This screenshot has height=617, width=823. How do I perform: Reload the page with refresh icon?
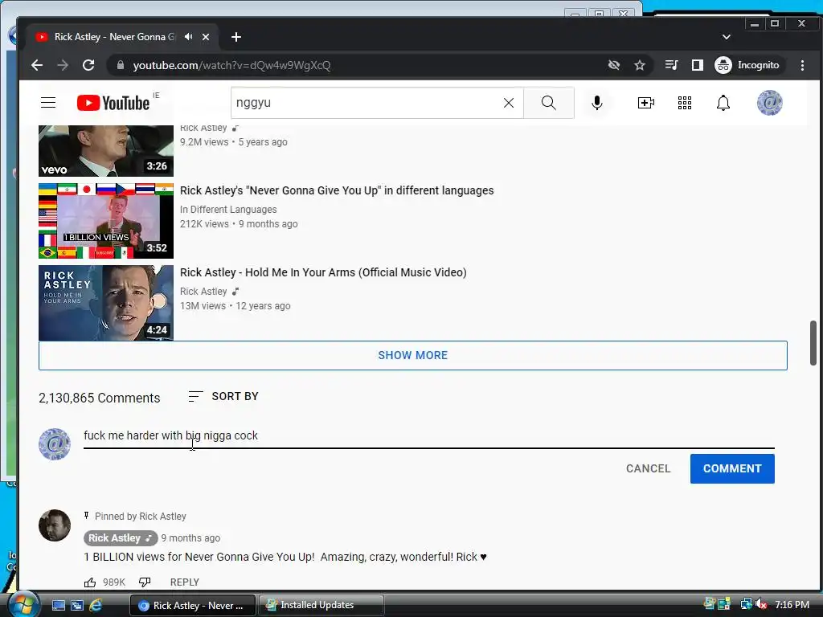[88, 65]
